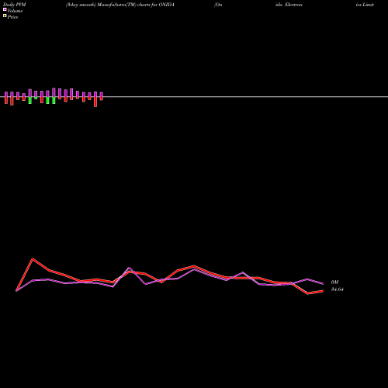Click the MunafaSutra charts for ONIDA heading
Screen dimensions: 388x388
click(x=120, y=5)
